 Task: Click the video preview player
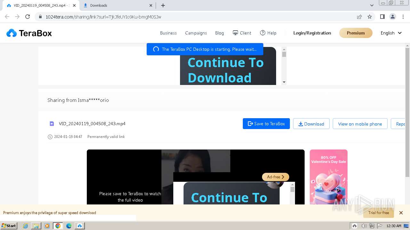click(196, 177)
